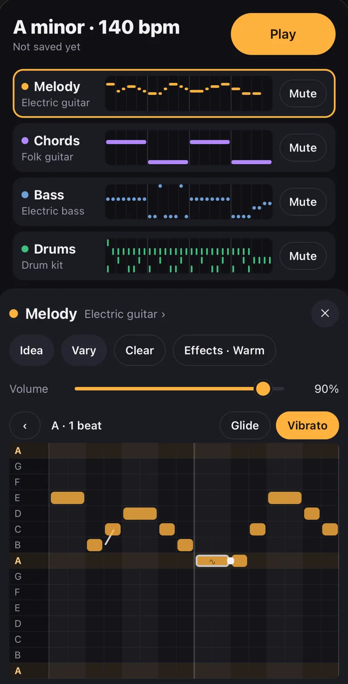Select the Chords track name
The height and width of the screenshot is (684, 348).
click(57, 141)
